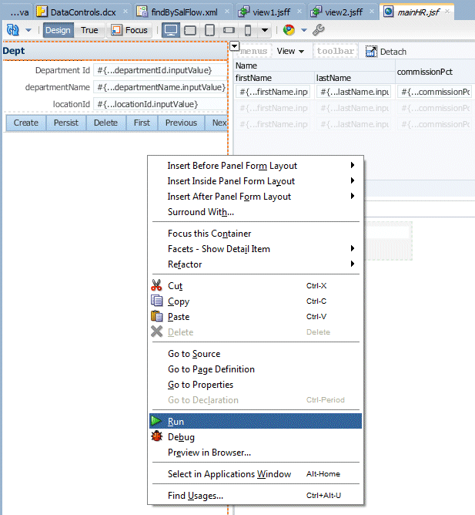Click the First navigation button
This screenshot has height=515, width=475.
[142, 123]
